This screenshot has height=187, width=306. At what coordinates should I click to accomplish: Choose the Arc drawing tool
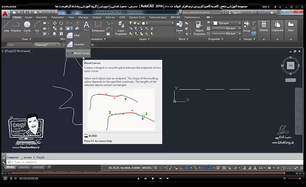coord(37,27)
